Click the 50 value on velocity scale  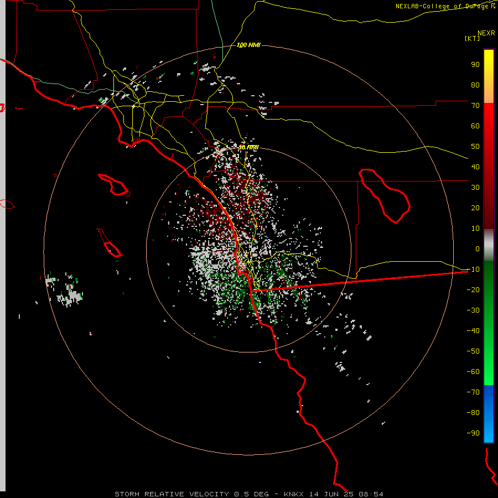point(475,147)
